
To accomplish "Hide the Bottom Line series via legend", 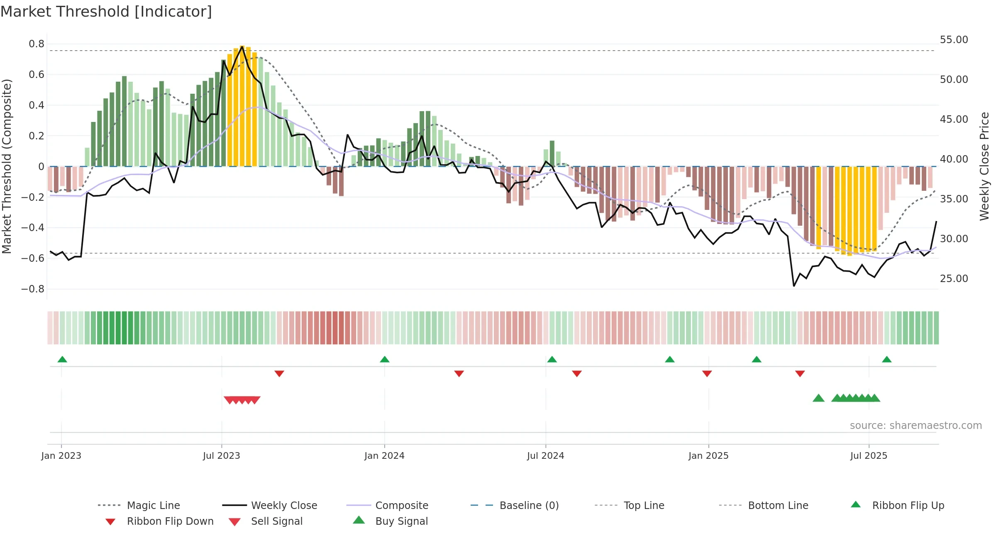I will click(x=764, y=505).
